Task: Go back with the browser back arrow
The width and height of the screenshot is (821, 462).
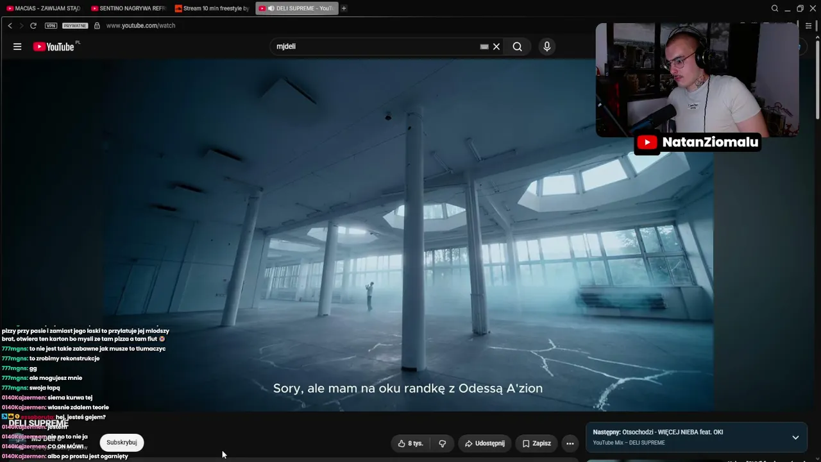Action: [10, 26]
